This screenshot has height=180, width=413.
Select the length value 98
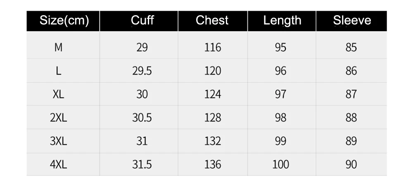point(280,118)
